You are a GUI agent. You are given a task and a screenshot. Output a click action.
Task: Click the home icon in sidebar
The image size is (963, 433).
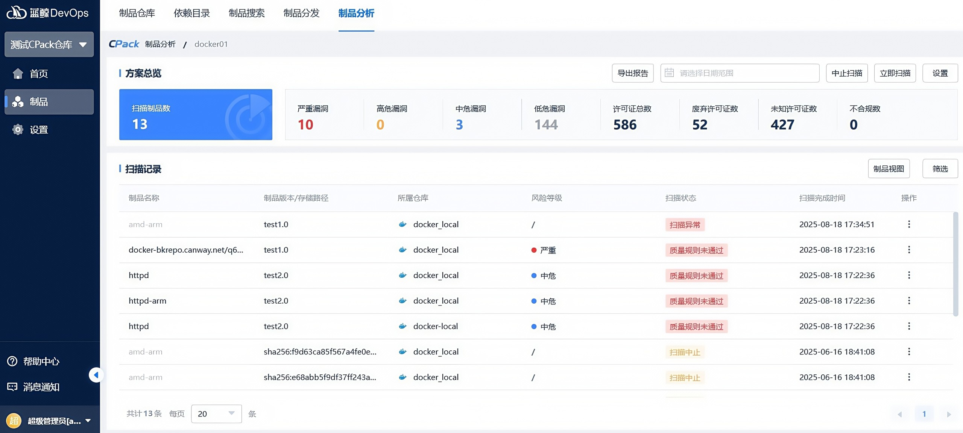click(x=18, y=74)
